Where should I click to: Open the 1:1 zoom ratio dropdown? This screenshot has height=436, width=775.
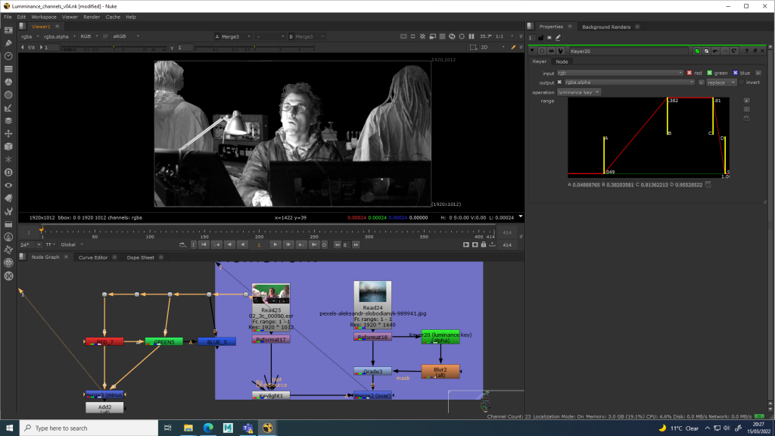505,36
